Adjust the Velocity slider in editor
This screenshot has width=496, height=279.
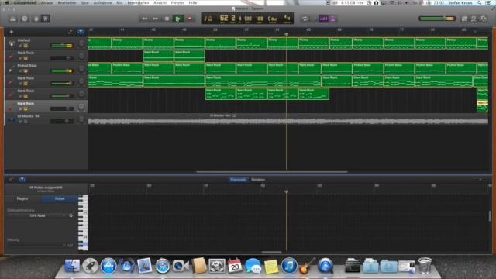click(x=36, y=246)
